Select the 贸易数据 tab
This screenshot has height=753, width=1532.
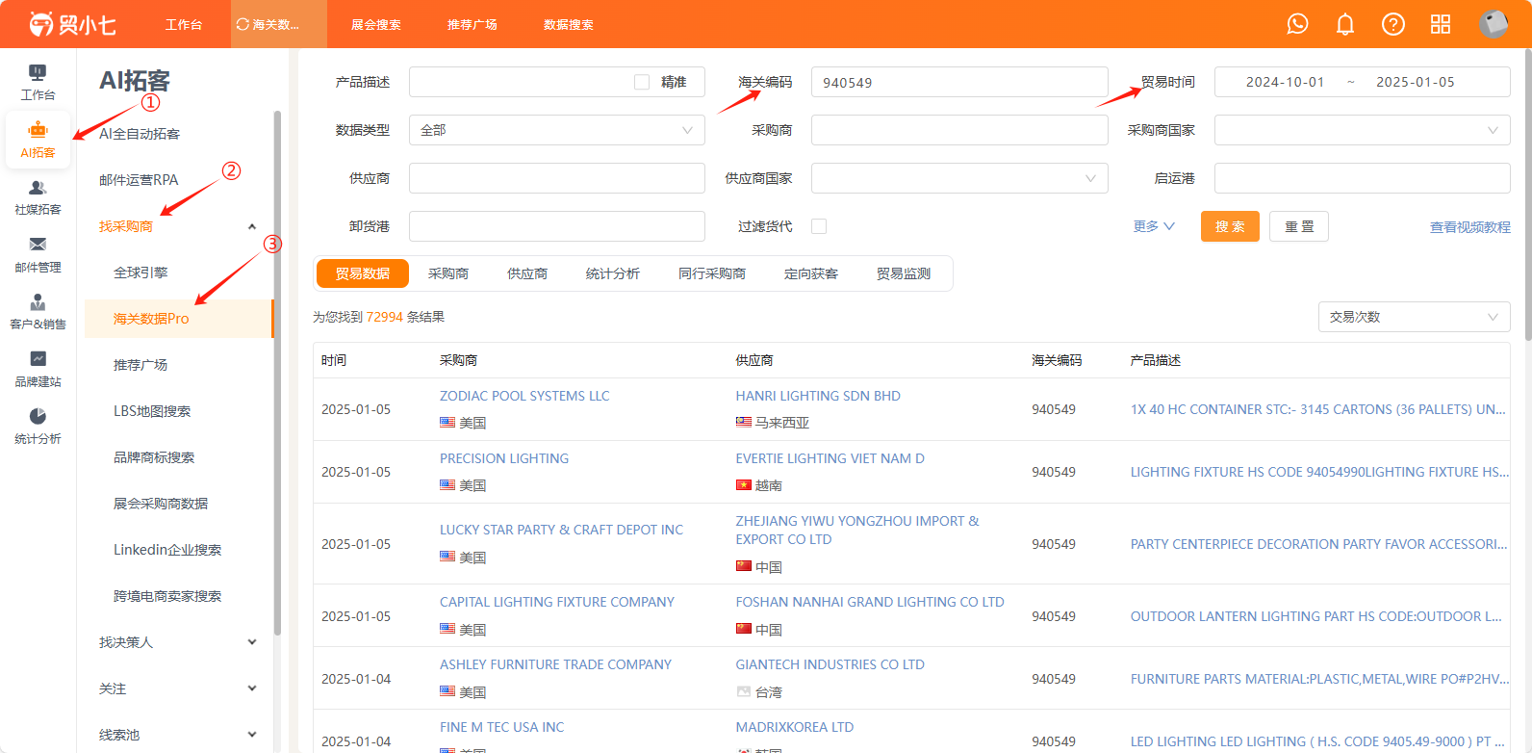click(363, 273)
